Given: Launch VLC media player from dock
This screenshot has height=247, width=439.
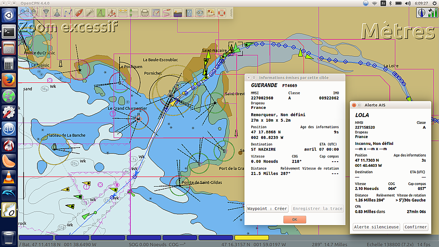Looking at the screenshot, I should 9,177.
